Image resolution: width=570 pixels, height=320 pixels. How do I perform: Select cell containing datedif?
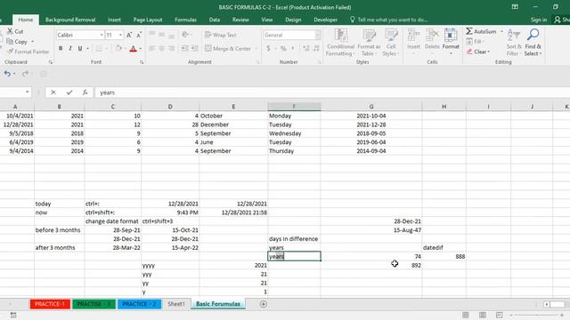click(x=444, y=247)
